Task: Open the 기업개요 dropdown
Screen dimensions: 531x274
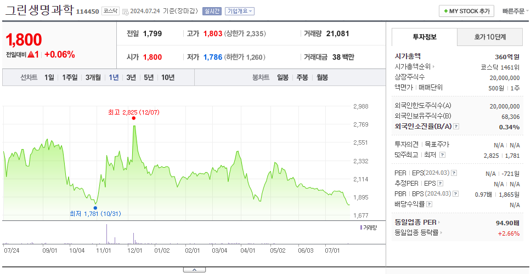Action: [x=239, y=11]
